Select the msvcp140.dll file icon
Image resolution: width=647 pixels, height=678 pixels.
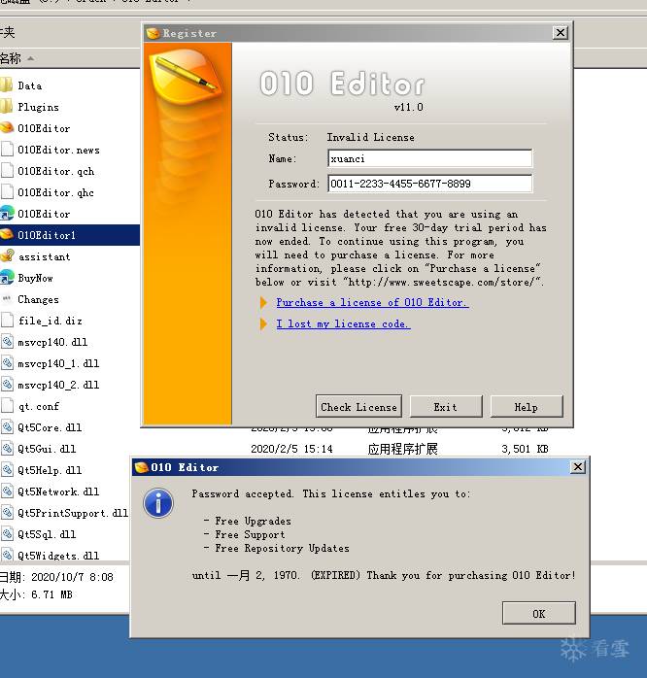[7, 342]
